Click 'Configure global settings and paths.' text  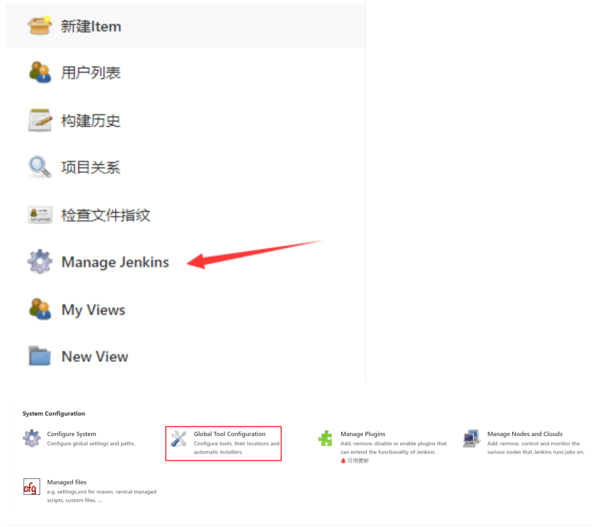(91, 444)
